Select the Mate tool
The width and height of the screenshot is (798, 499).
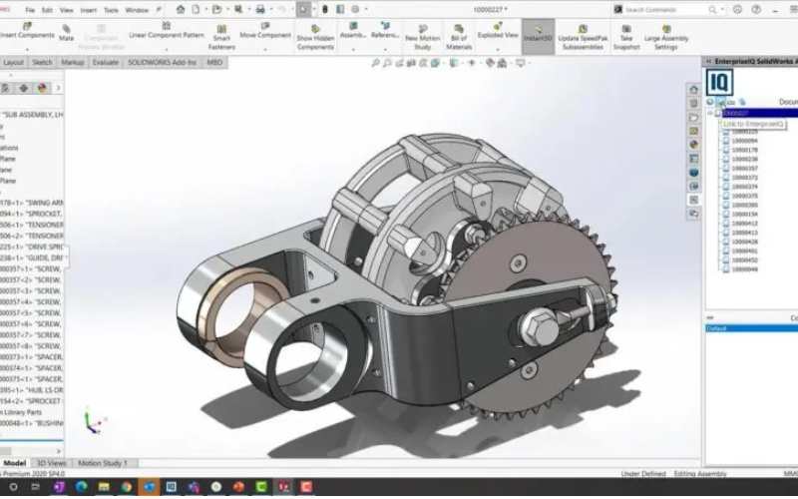point(66,32)
